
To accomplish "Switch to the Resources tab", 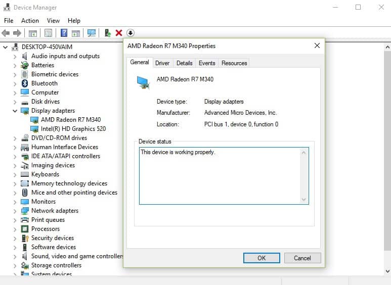I will (234, 63).
